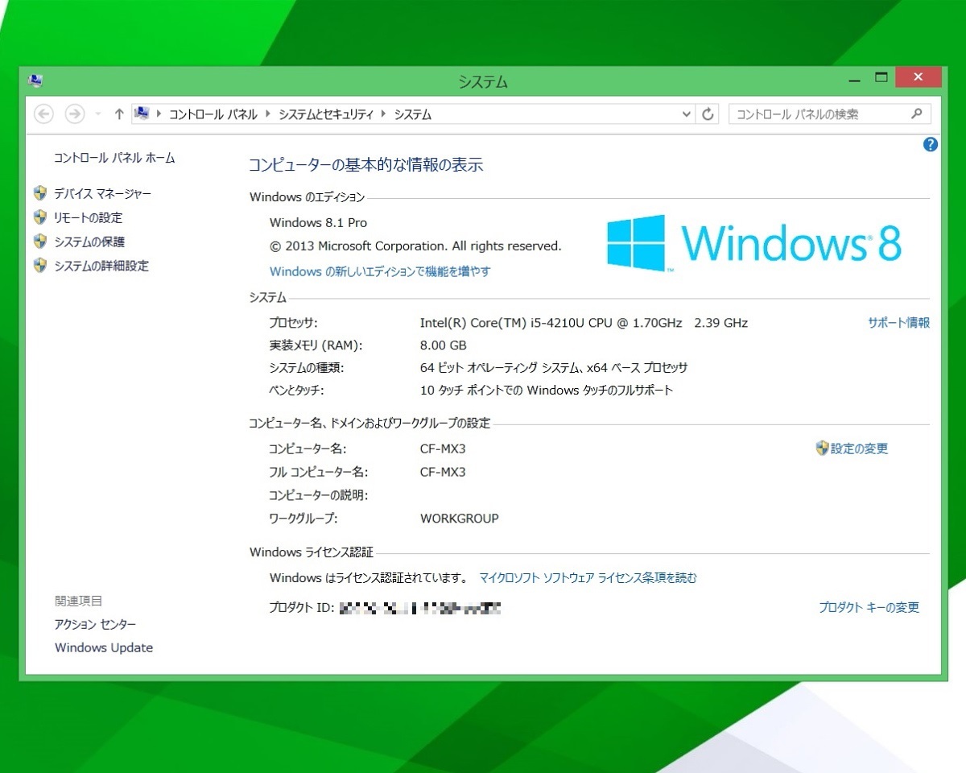
Task: Open the blue help question icon
Action: 931,144
